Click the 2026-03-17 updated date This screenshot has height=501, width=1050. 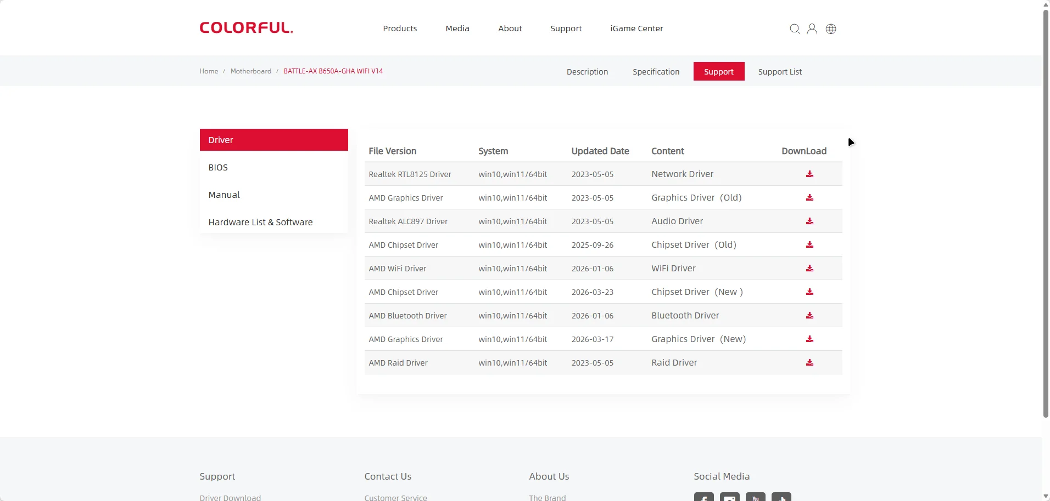tap(593, 339)
